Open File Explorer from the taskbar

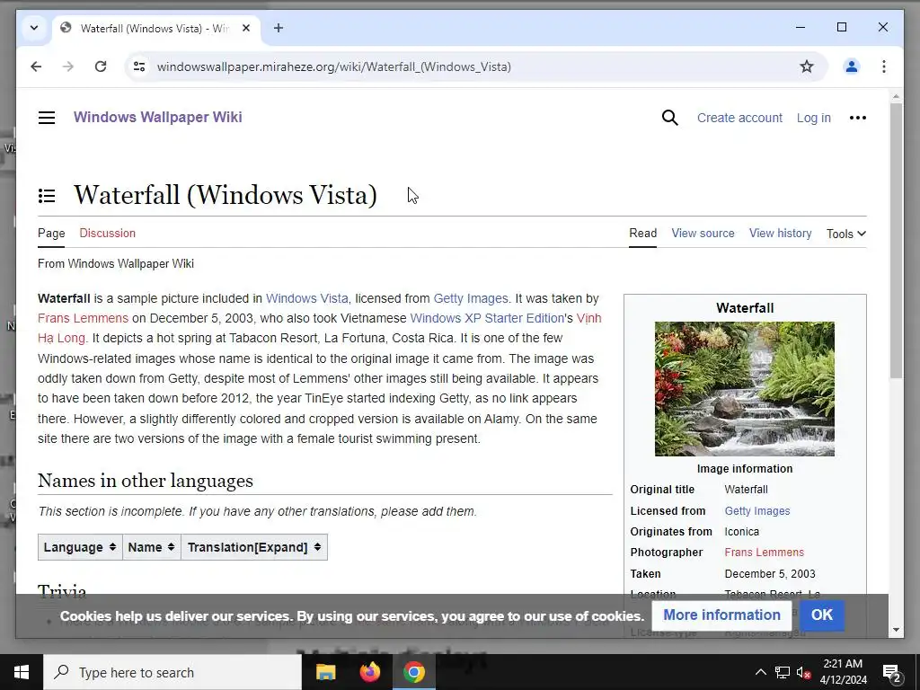325,672
